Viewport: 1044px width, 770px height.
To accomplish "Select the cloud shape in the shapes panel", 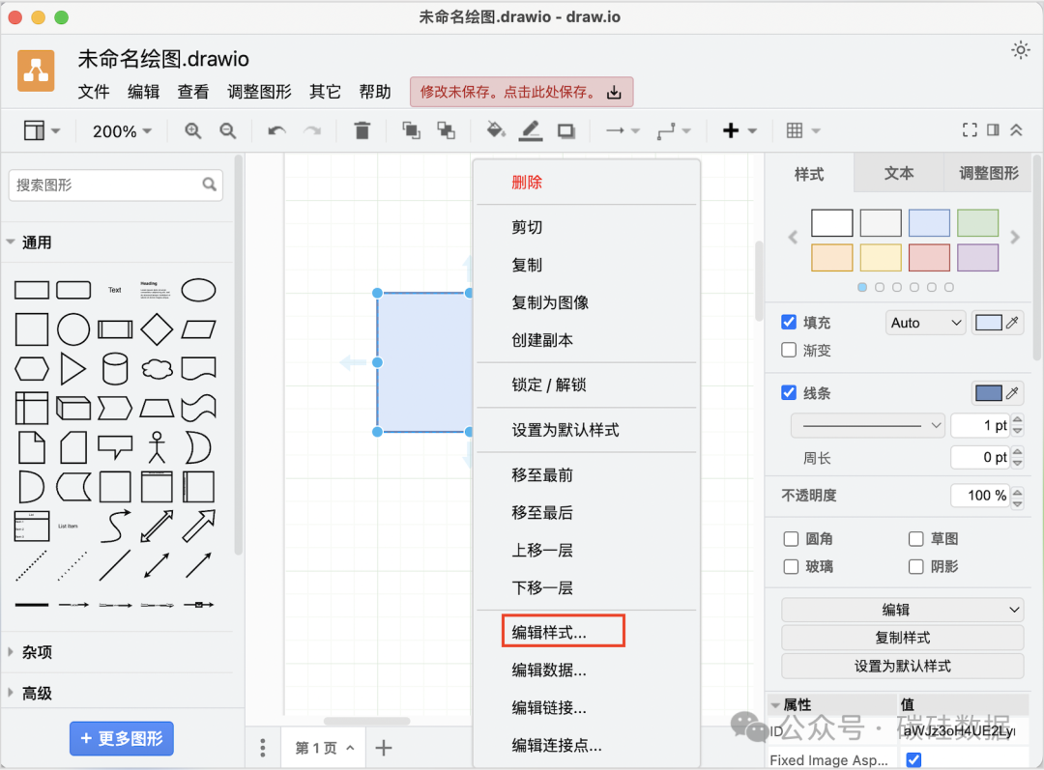I will click(x=157, y=366).
